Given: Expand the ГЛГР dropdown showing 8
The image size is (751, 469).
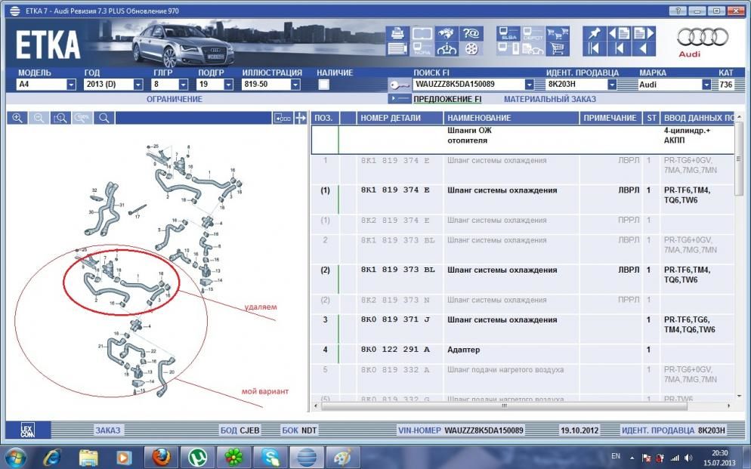Looking at the screenshot, I should tap(183, 85).
